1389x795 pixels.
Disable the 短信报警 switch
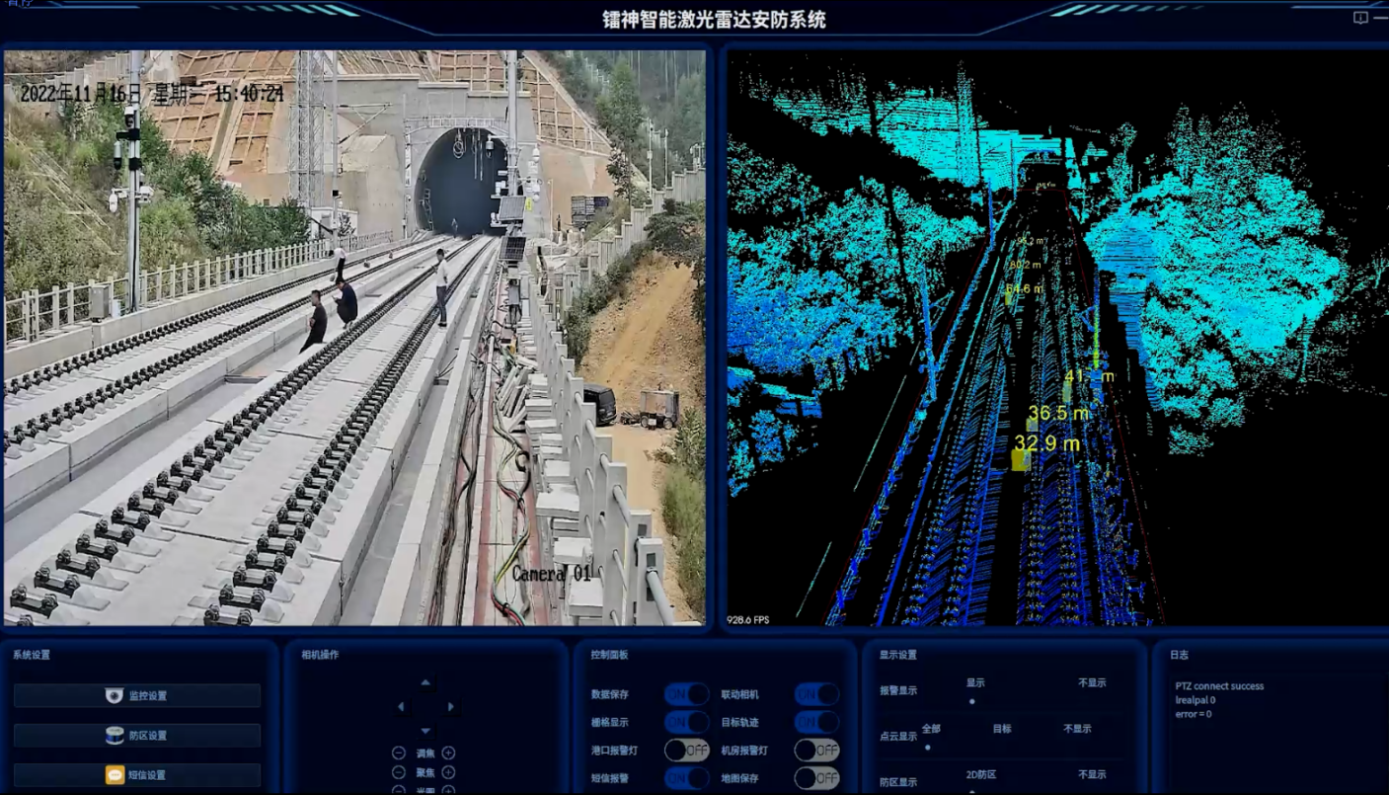pos(686,778)
